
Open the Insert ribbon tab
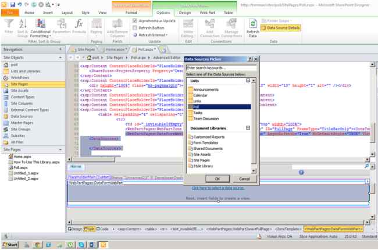click(x=48, y=13)
